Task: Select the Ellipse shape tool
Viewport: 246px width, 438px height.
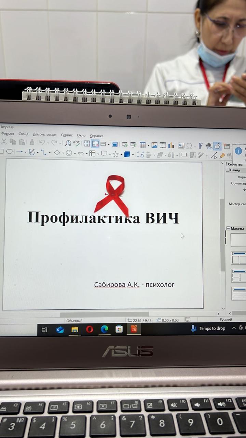Action: pos(10,151)
